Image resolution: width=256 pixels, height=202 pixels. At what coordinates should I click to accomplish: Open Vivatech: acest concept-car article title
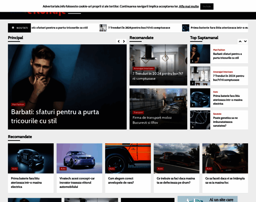click(77, 182)
